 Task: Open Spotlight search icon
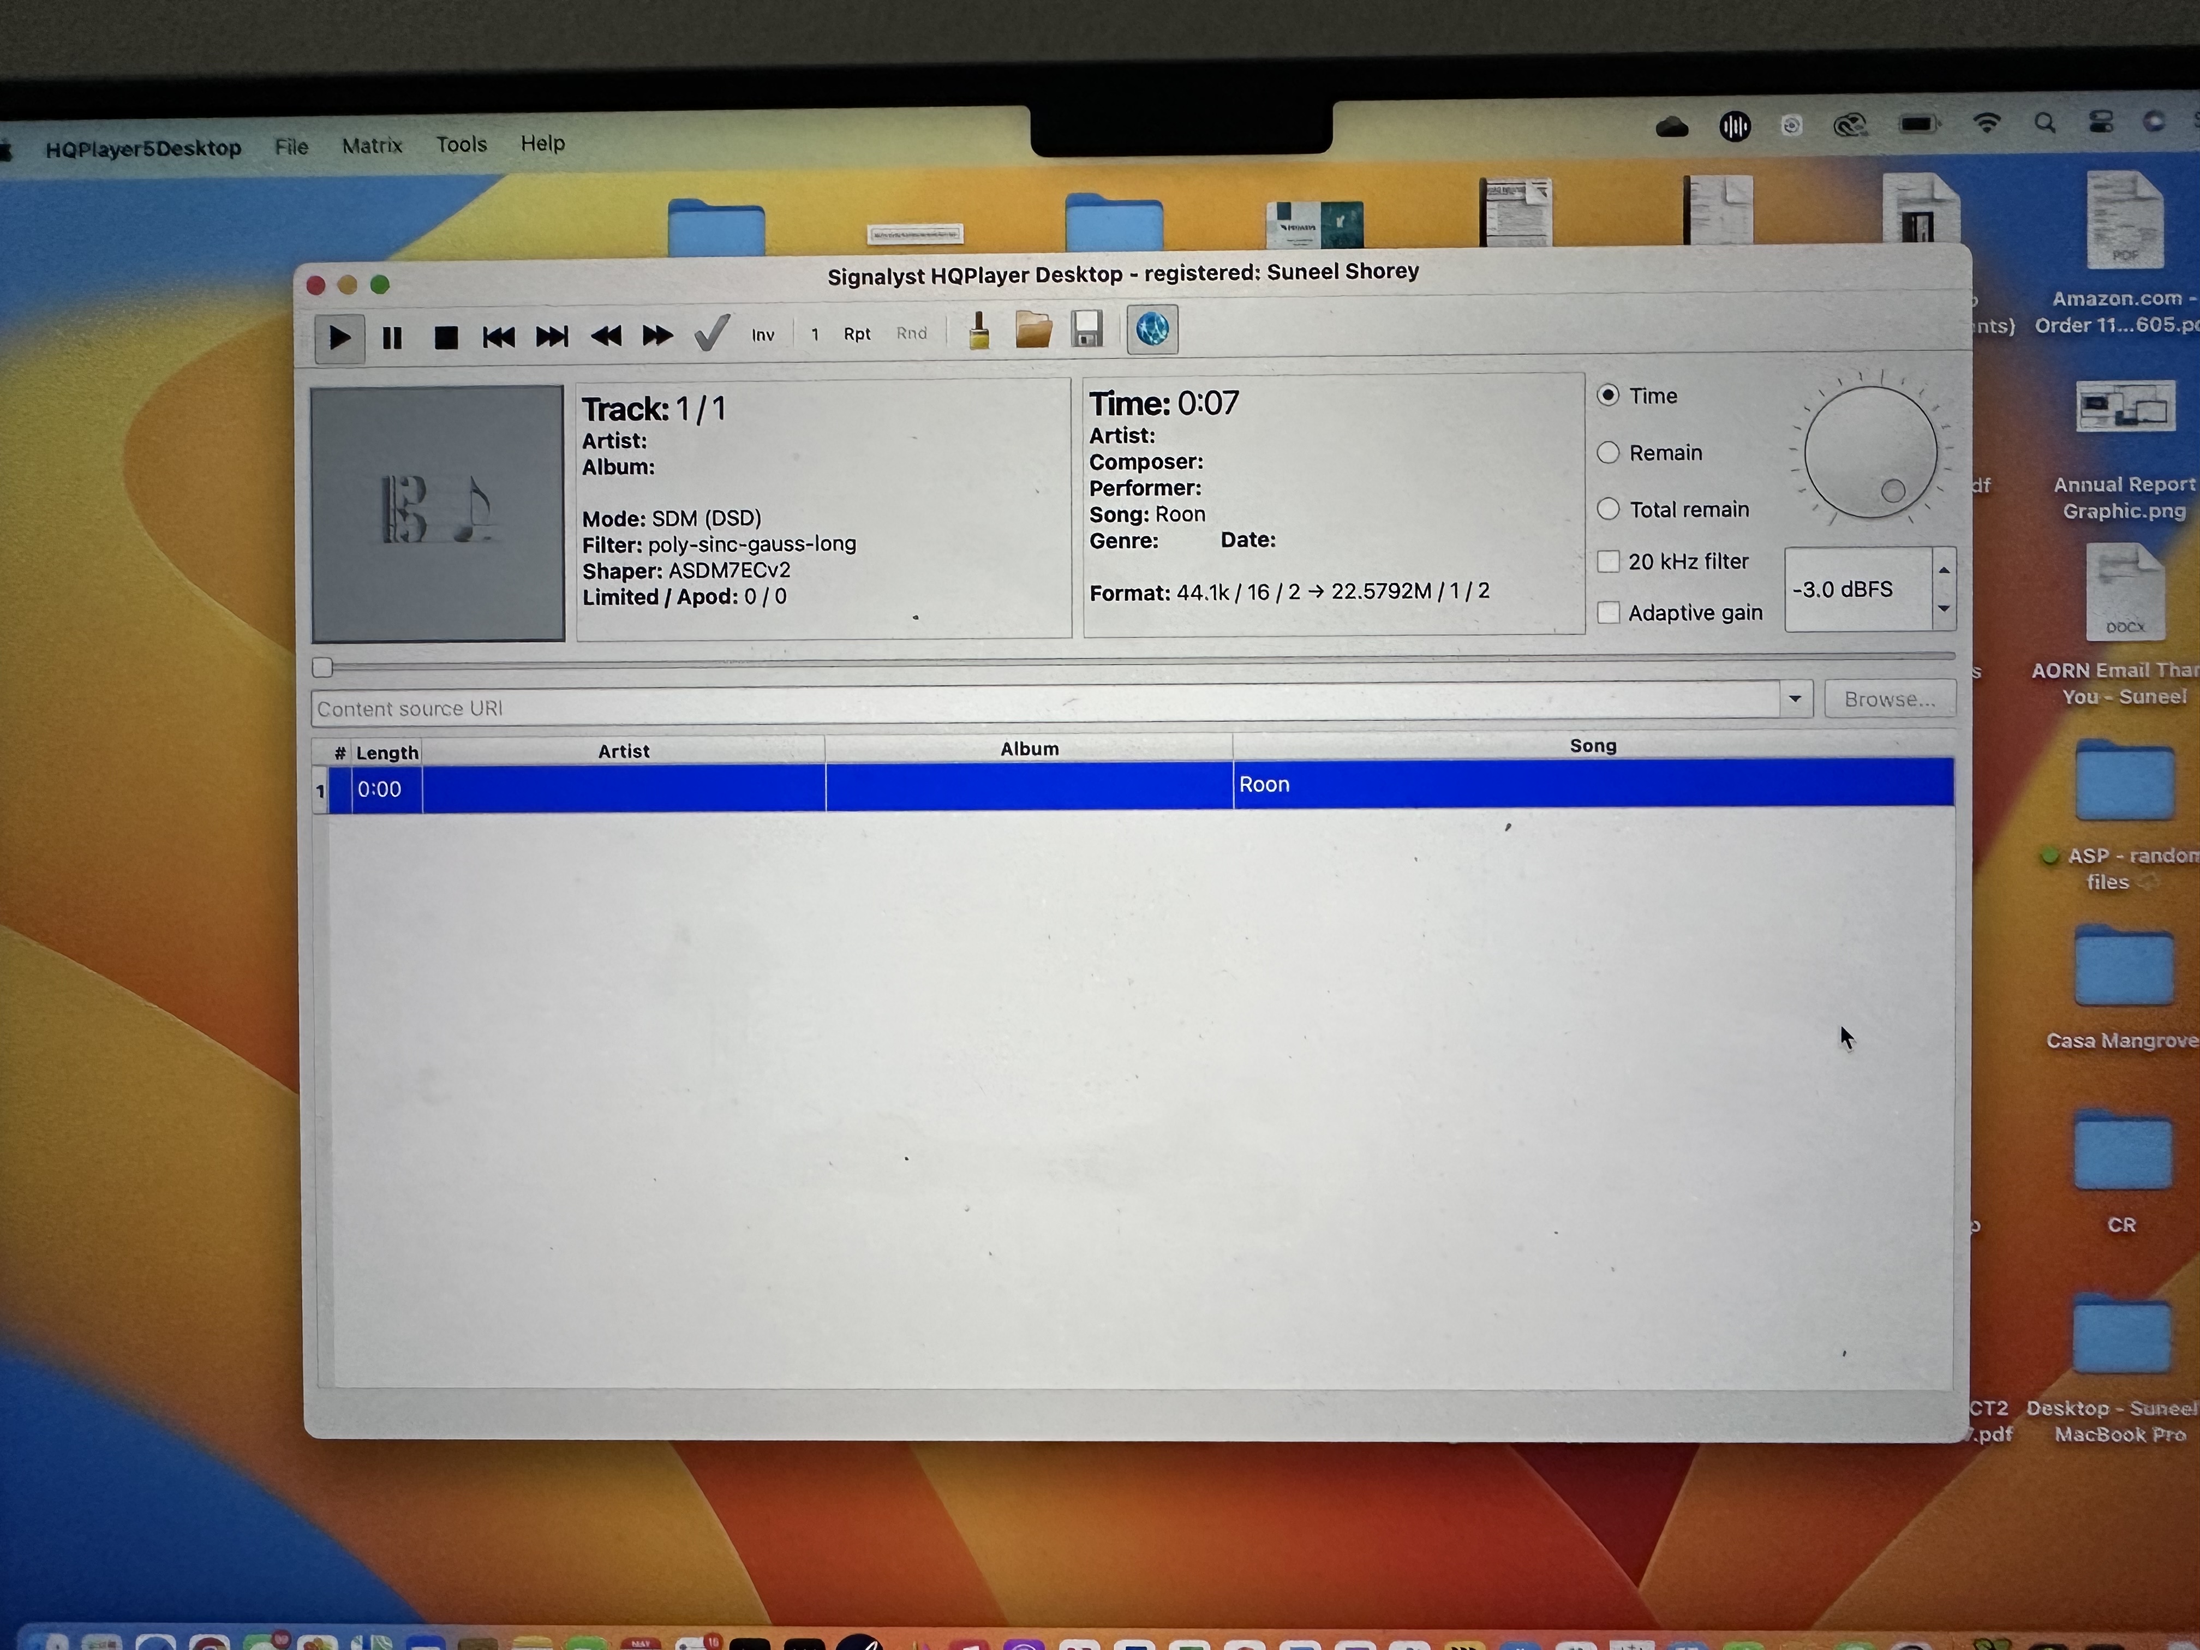click(x=2045, y=122)
